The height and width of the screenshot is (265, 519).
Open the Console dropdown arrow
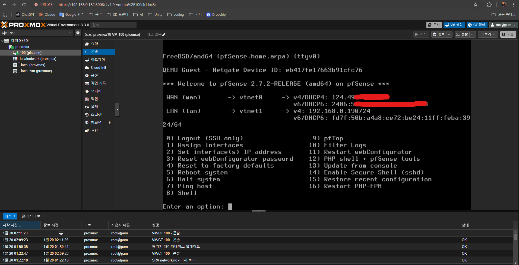[472, 34]
